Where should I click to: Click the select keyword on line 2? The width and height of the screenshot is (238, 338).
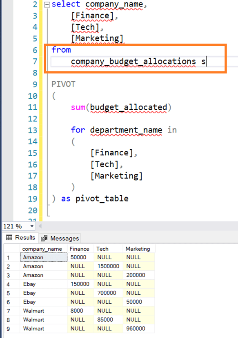[x=66, y=4]
